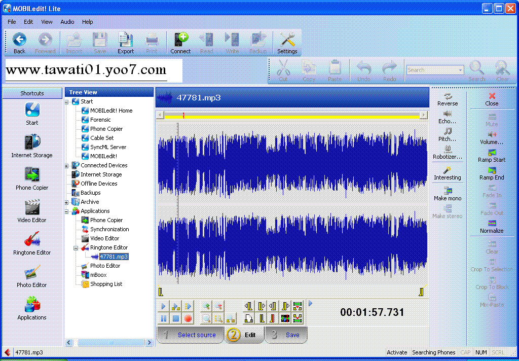Move the start marker left
This screenshot has width=519, height=361.
[x=249, y=306]
